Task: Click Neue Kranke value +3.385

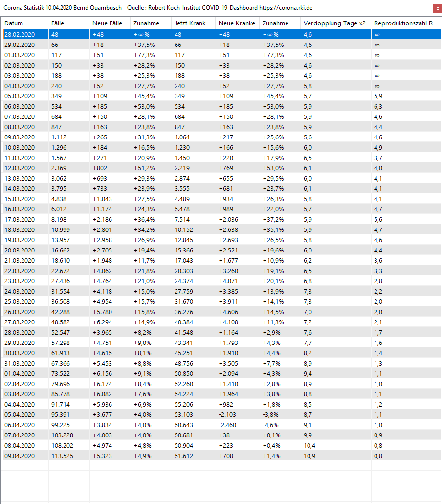Action: [x=228, y=292]
